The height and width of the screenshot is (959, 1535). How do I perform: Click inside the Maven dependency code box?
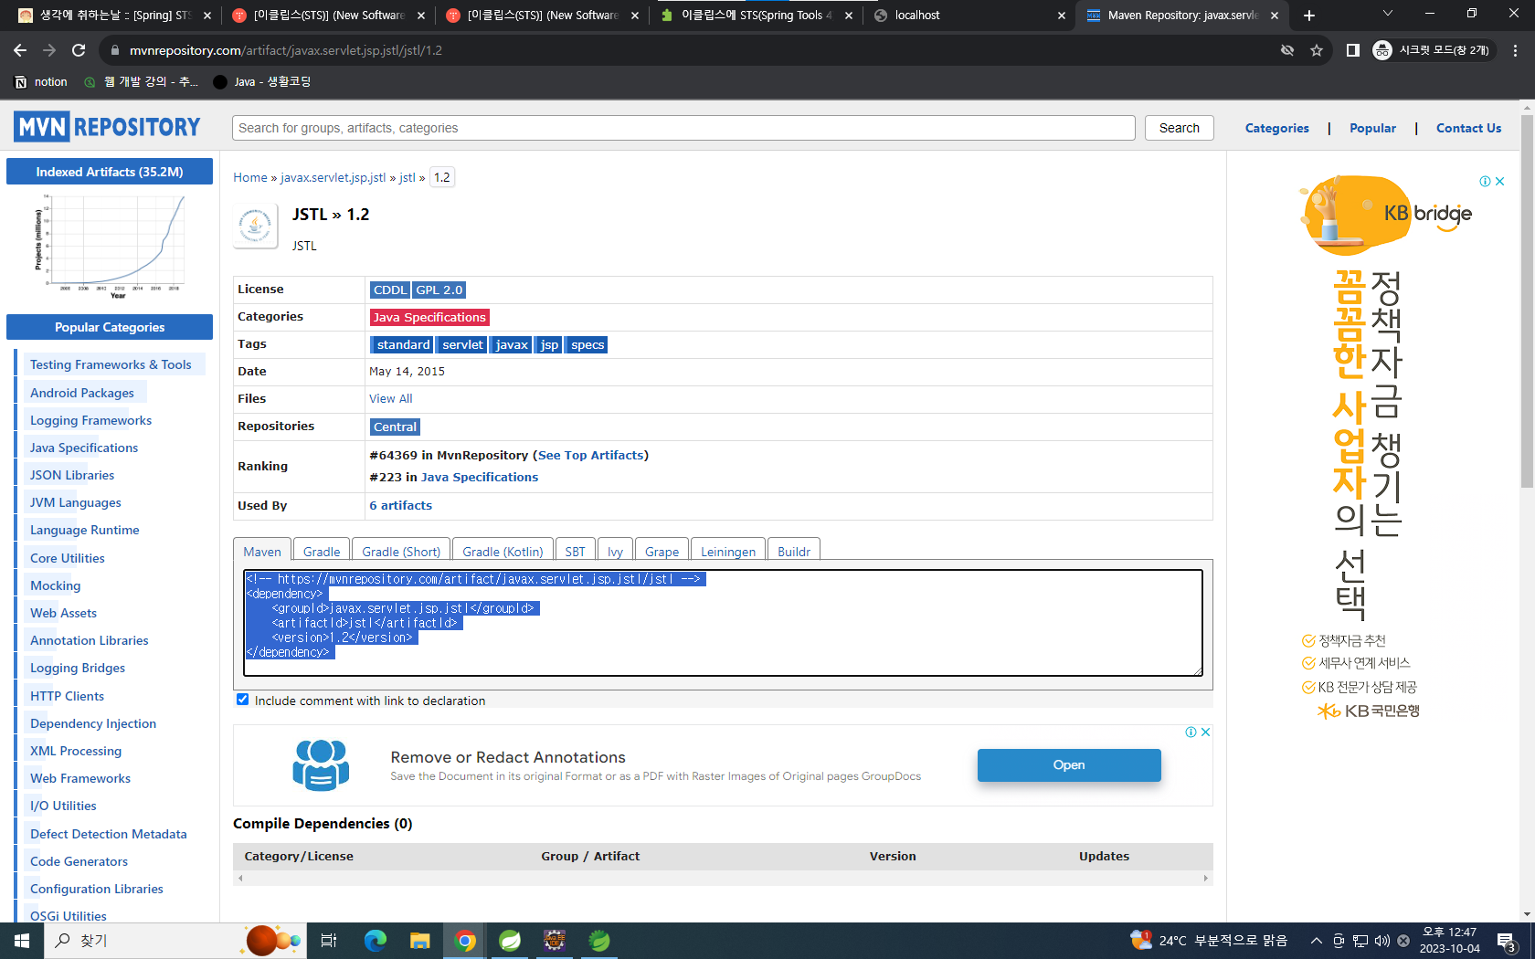click(723, 622)
